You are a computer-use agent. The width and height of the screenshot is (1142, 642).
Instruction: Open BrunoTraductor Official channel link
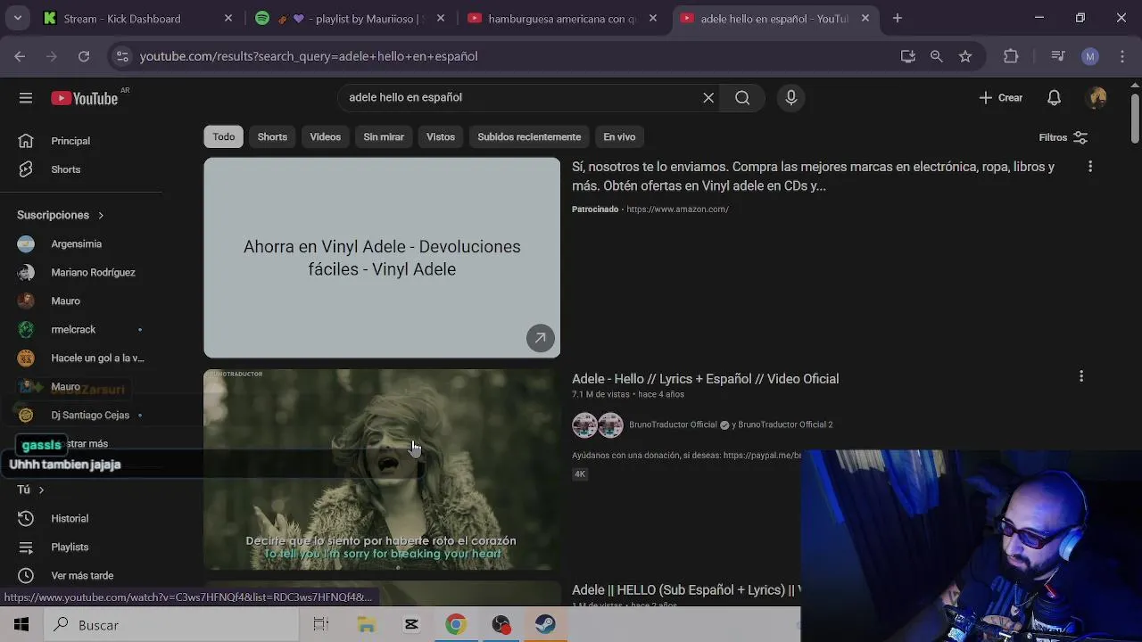point(673,424)
